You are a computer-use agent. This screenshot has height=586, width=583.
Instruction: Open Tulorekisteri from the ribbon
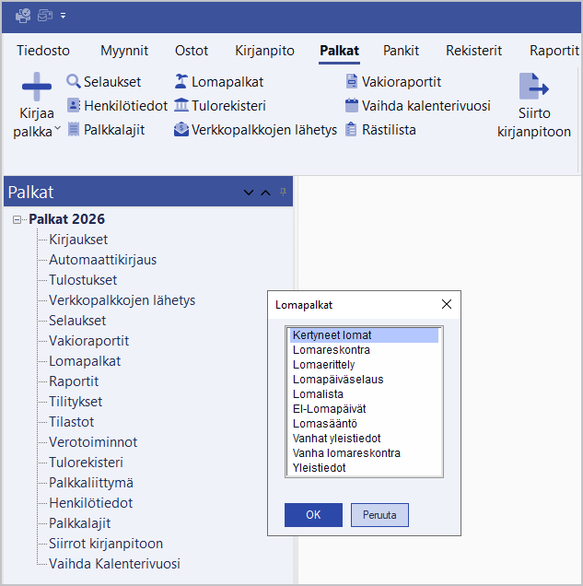(x=181, y=106)
